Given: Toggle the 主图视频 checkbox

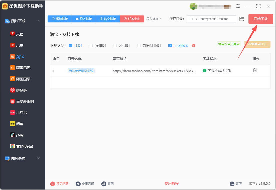Looking at the screenshot, I should click(x=170, y=46).
